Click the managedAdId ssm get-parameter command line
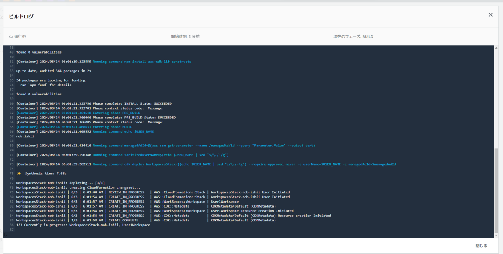Image resolution: width=503 pixels, height=254 pixels. 166,146
